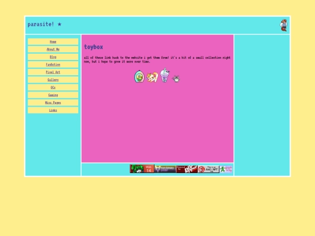This screenshot has width=315, height=236.
Task: Open the Anti-NFT site badge
Action: pyautogui.click(x=208, y=169)
